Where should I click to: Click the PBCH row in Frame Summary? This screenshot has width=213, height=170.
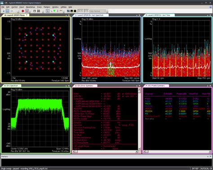(177, 104)
